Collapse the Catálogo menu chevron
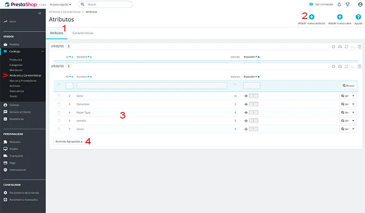This screenshot has height=213, width=365. [43, 51]
